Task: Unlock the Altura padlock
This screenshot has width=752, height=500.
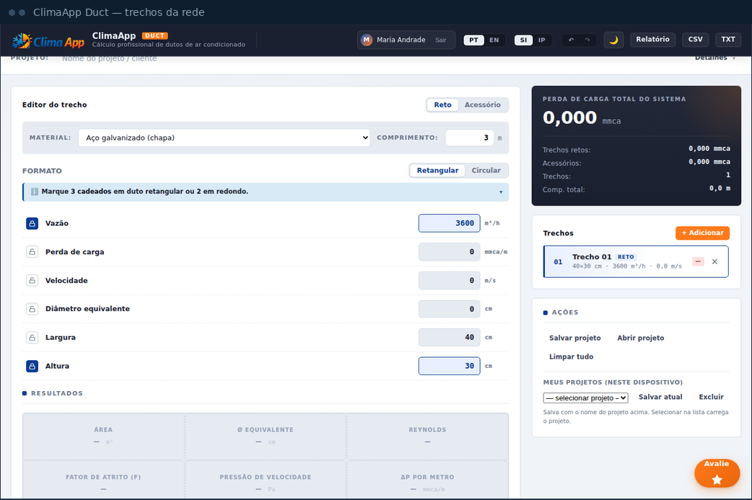Action: point(32,367)
